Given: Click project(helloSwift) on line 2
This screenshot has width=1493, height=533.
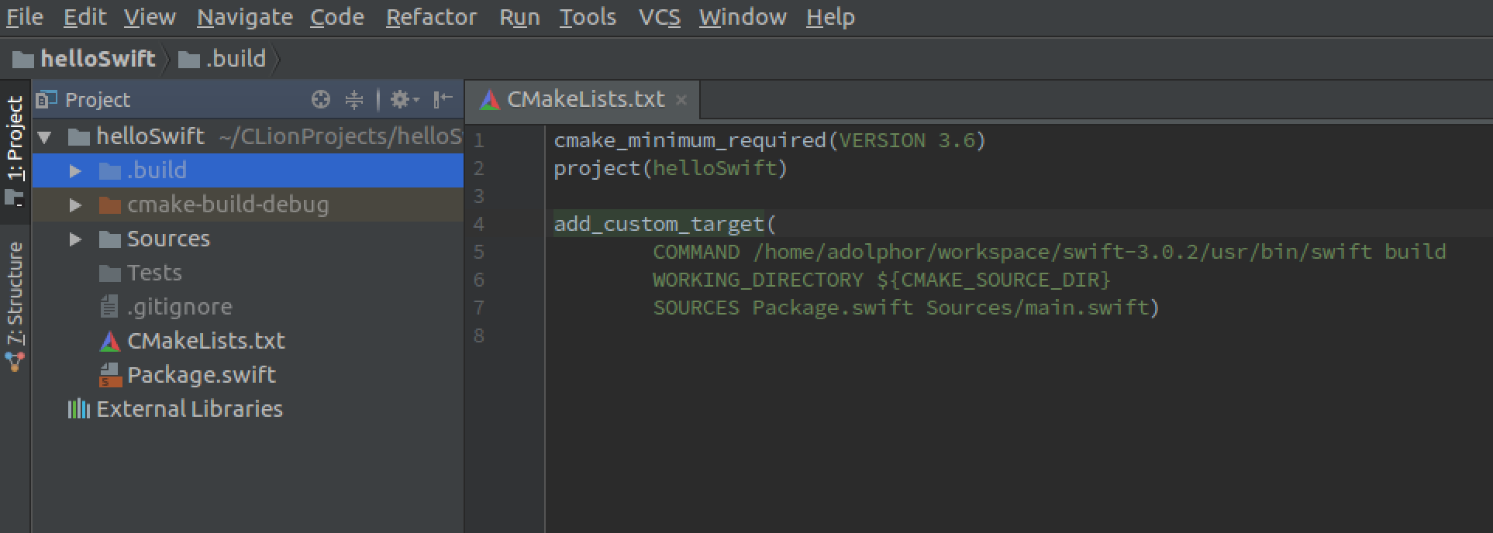Looking at the screenshot, I should click(671, 168).
